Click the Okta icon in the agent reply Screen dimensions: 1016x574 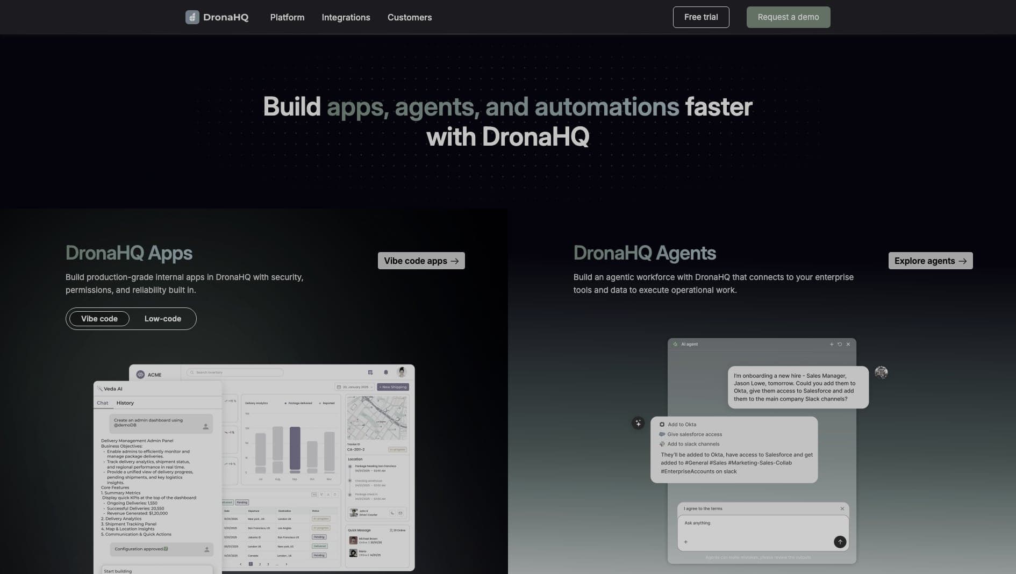click(x=662, y=425)
